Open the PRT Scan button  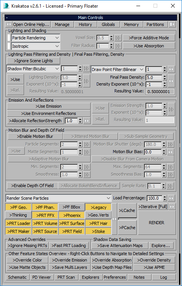tap(66, 277)
